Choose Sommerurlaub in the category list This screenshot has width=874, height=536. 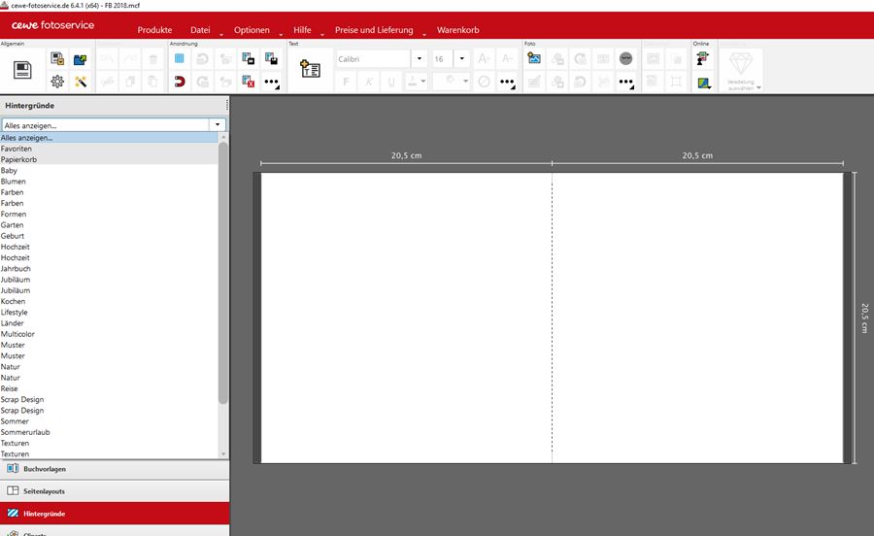tap(25, 432)
